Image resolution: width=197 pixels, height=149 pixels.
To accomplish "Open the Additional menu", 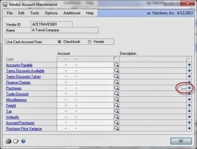I will tap(72, 13).
